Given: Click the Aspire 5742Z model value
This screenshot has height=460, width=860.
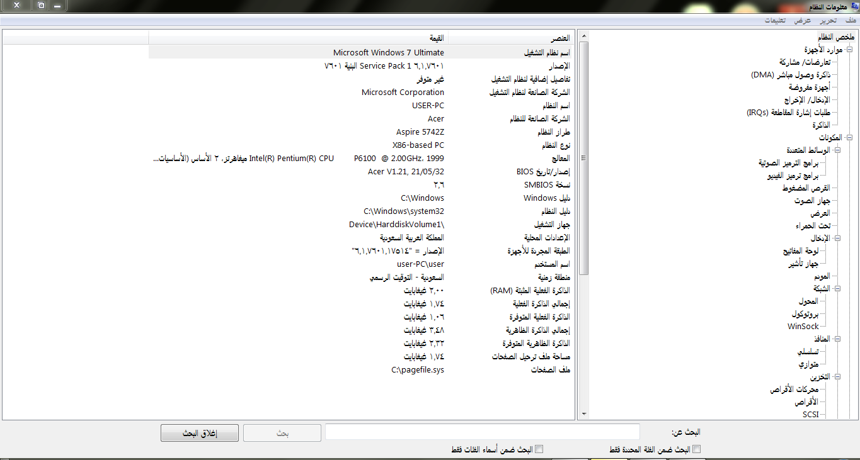Looking at the screenshot, I should (420, 132).
